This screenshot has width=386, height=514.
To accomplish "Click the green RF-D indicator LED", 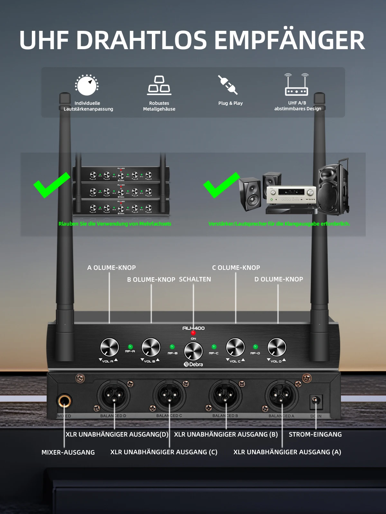I will tap(255, 347).
